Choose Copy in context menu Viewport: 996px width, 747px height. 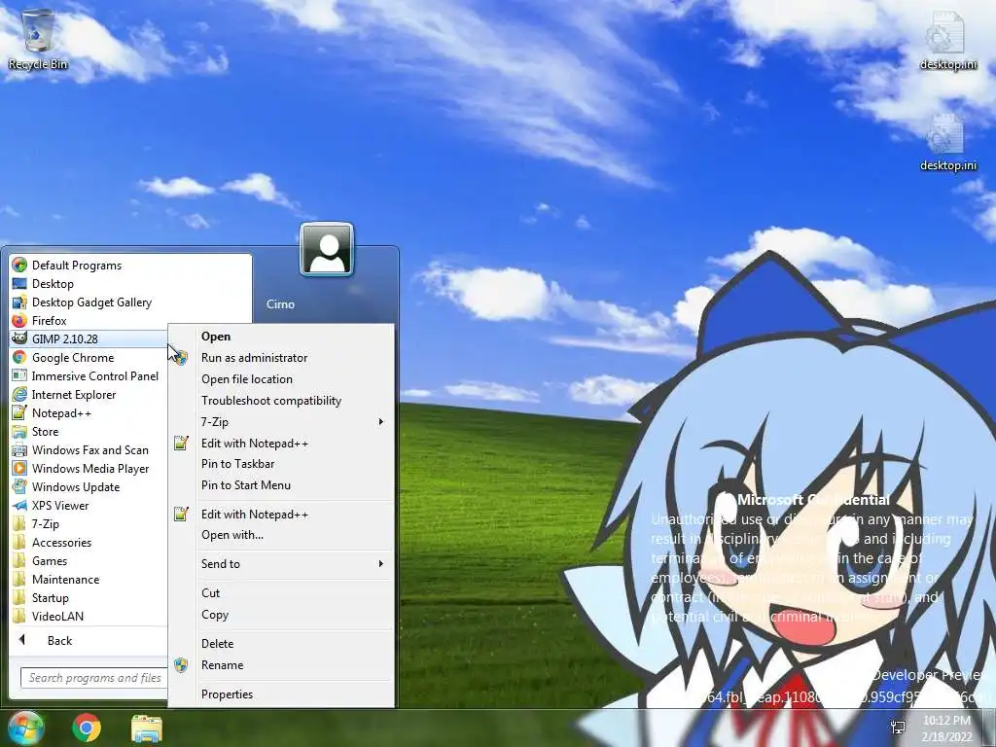coord(282,615)
